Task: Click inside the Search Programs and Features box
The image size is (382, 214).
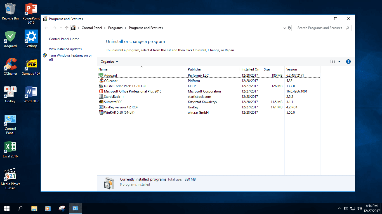Action: pos(319,28)
